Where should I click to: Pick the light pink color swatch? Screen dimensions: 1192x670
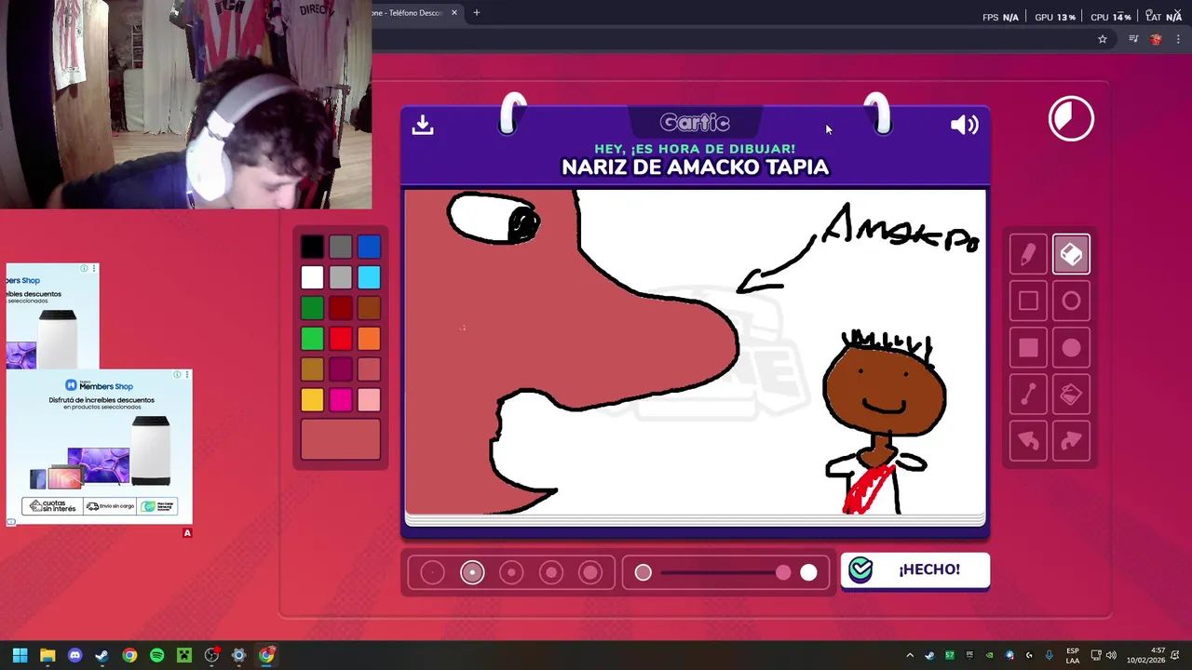point(369,400)
